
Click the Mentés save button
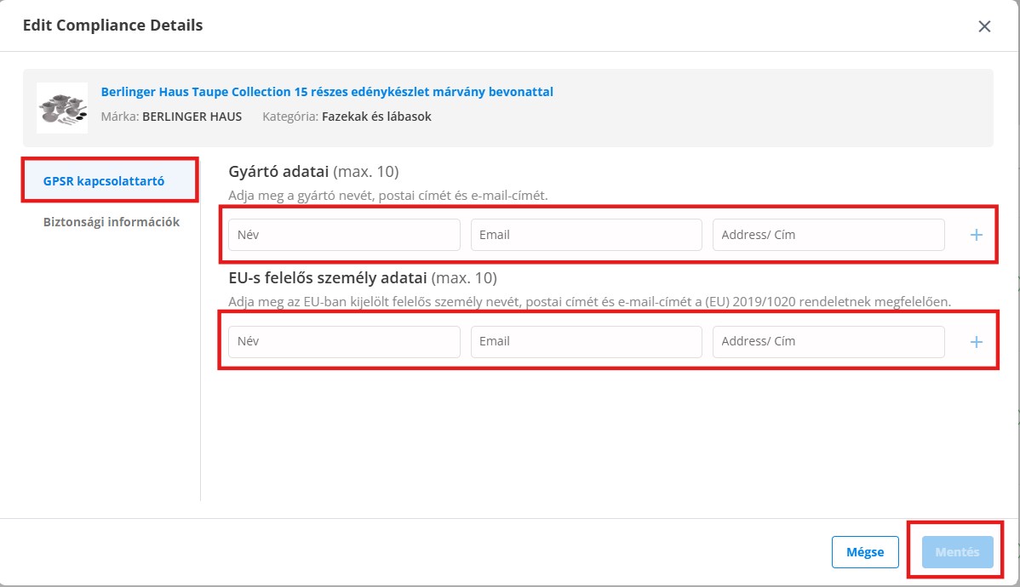tap(957, 552)
